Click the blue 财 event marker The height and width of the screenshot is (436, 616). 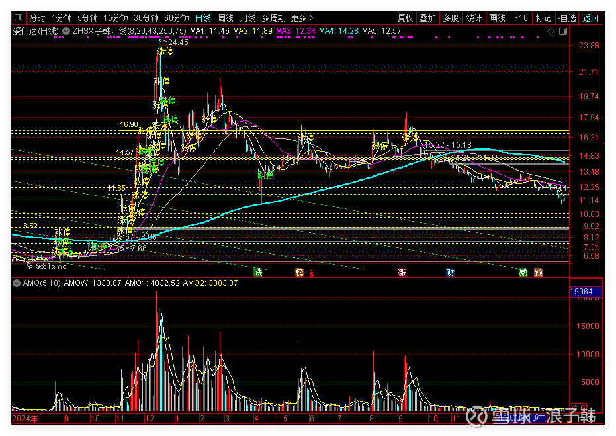coord(449,272)
